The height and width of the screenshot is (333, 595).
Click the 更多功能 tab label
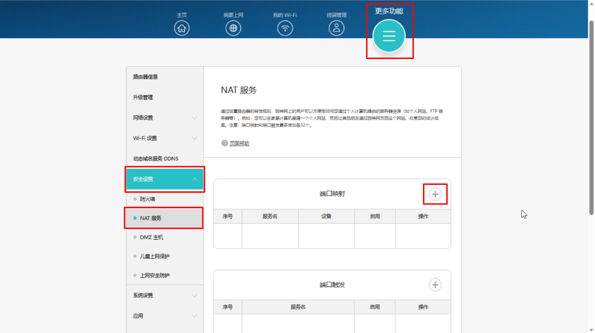(389, 11)
